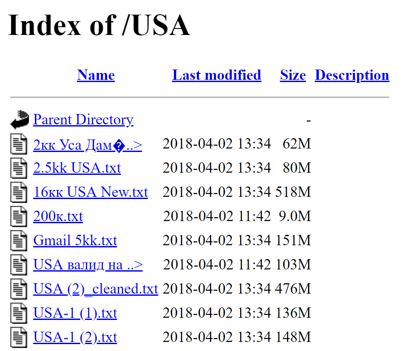The width and height of the screenshot is (405, 351).
Task: Open the file "2.5kk USA.txt"
Action: pos(77,168)
